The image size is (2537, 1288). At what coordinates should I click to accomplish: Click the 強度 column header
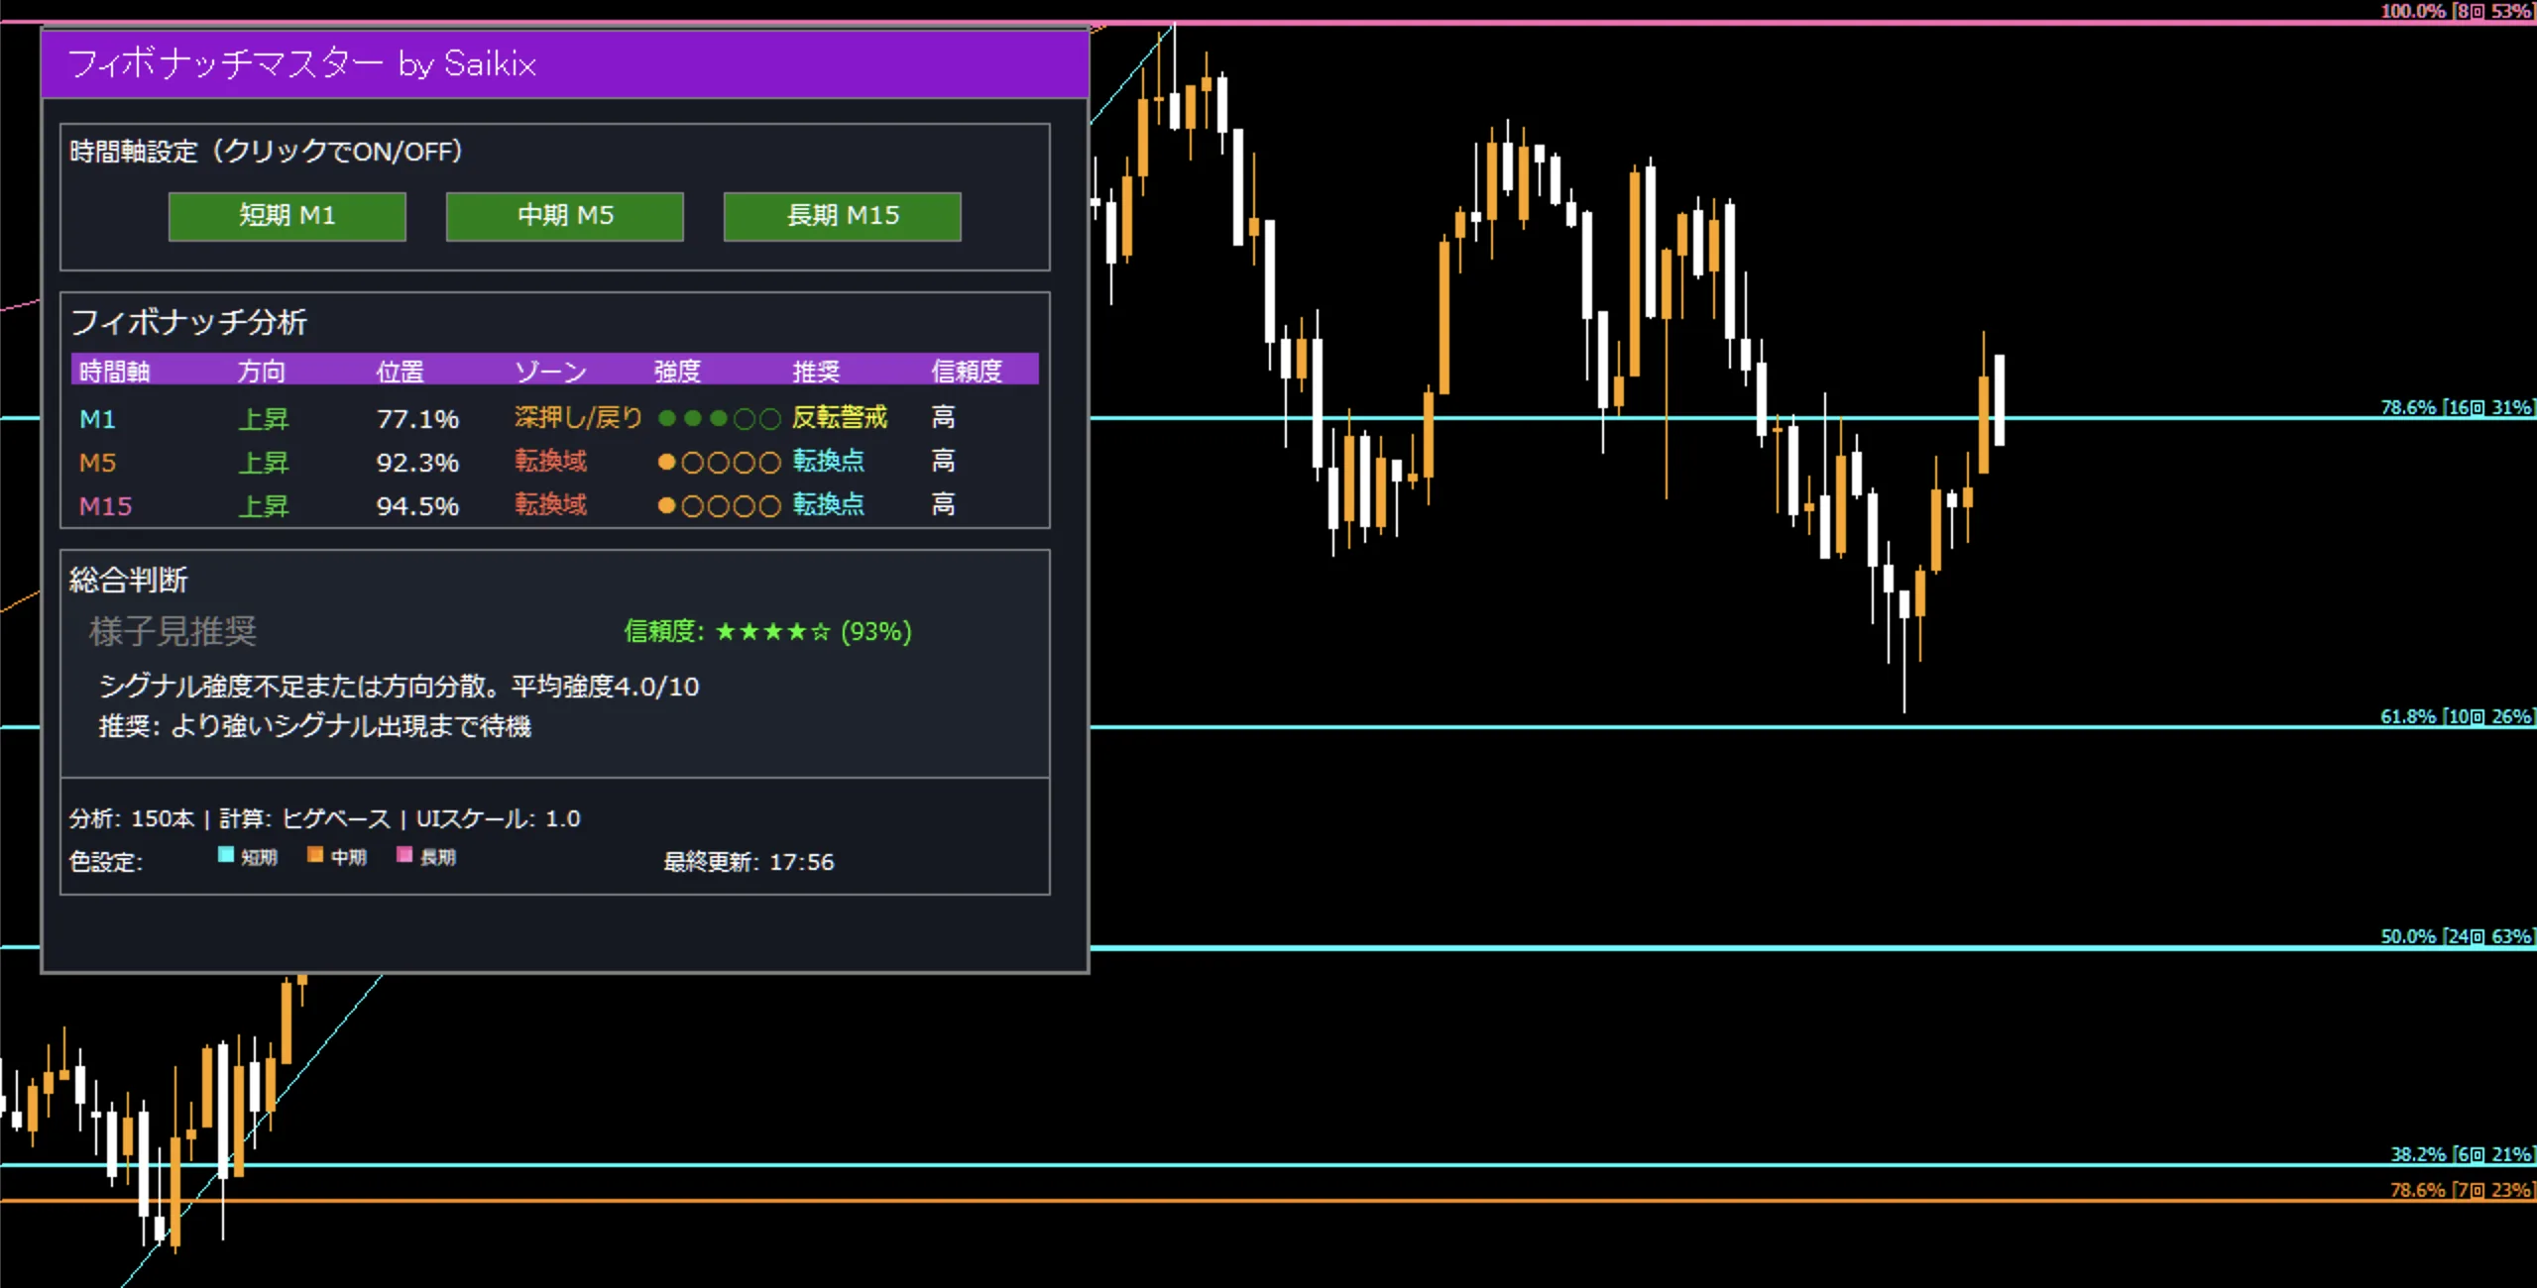[678, 372]
